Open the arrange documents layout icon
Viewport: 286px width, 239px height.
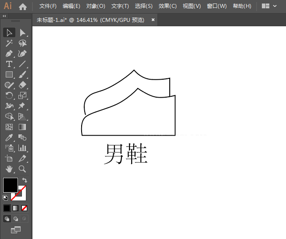[265, 6]
